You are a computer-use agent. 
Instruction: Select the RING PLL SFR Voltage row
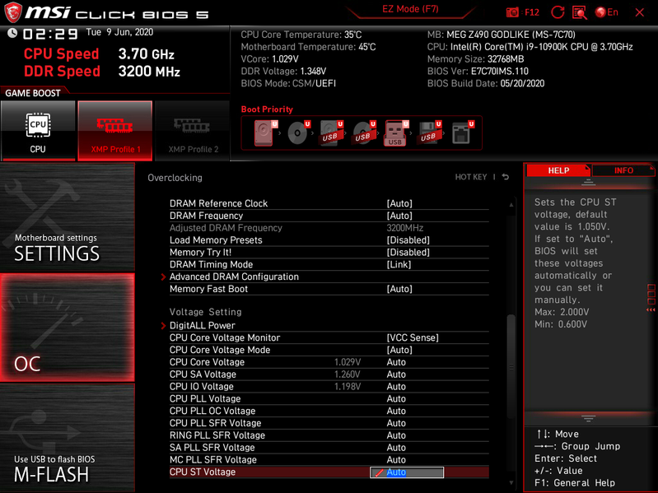(329, 435)
